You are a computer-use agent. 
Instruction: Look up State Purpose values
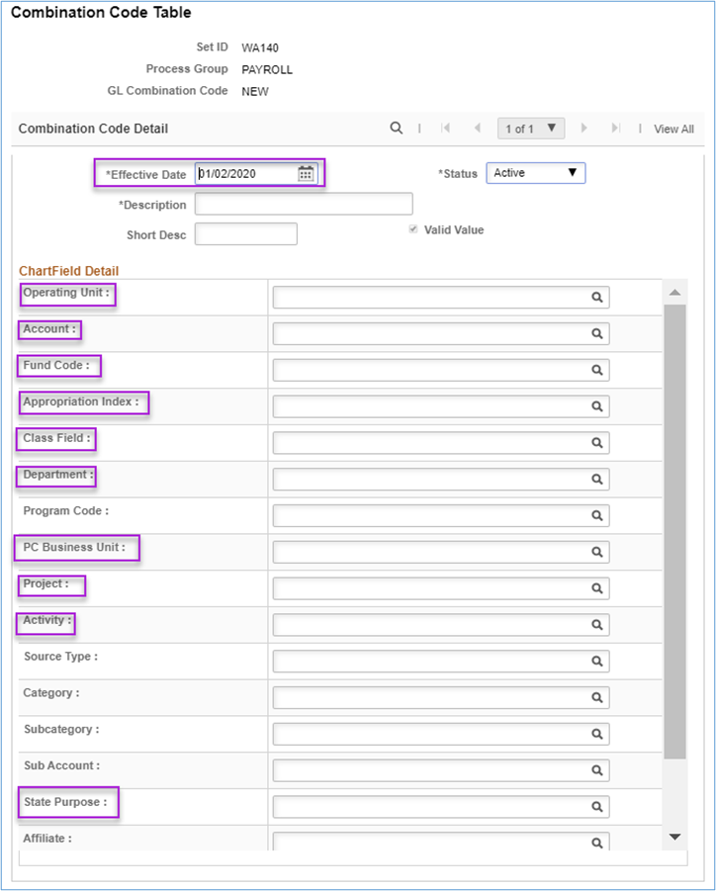[596, 806]
